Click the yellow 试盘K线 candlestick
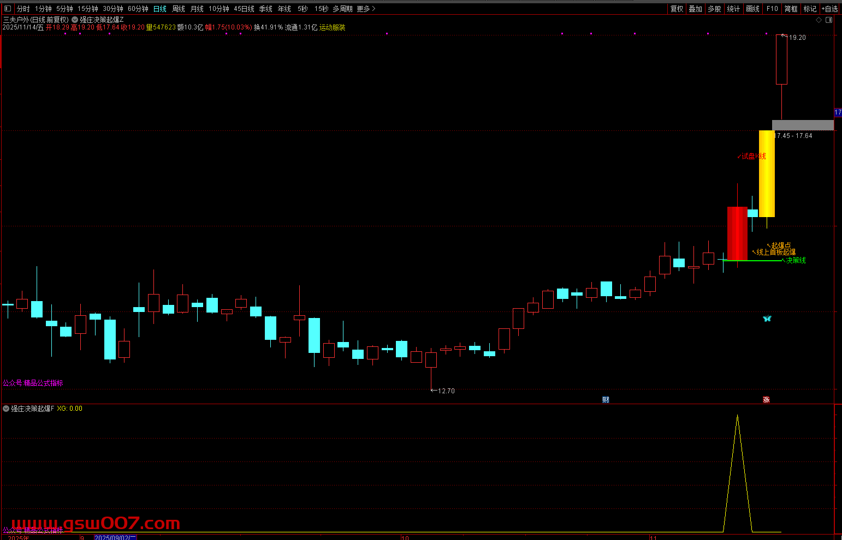This screenshot has width=842, height=540. point(767,173)
